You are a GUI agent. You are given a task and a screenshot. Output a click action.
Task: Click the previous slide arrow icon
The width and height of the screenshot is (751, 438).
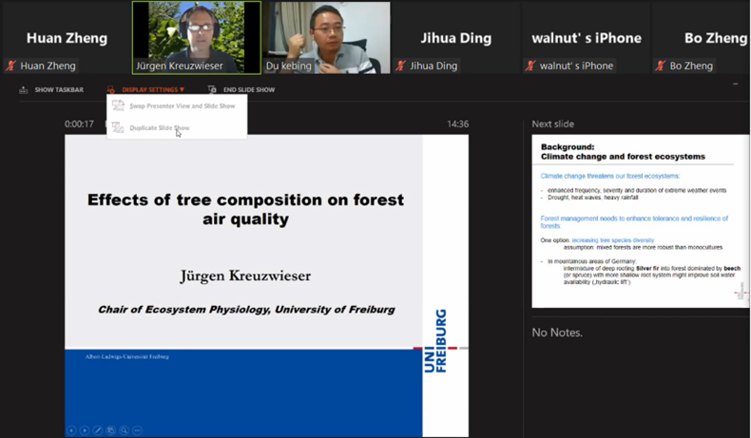pos(71,430)
